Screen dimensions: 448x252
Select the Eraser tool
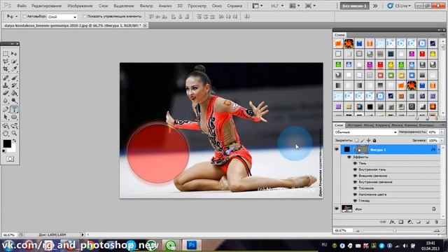[6, 93]
